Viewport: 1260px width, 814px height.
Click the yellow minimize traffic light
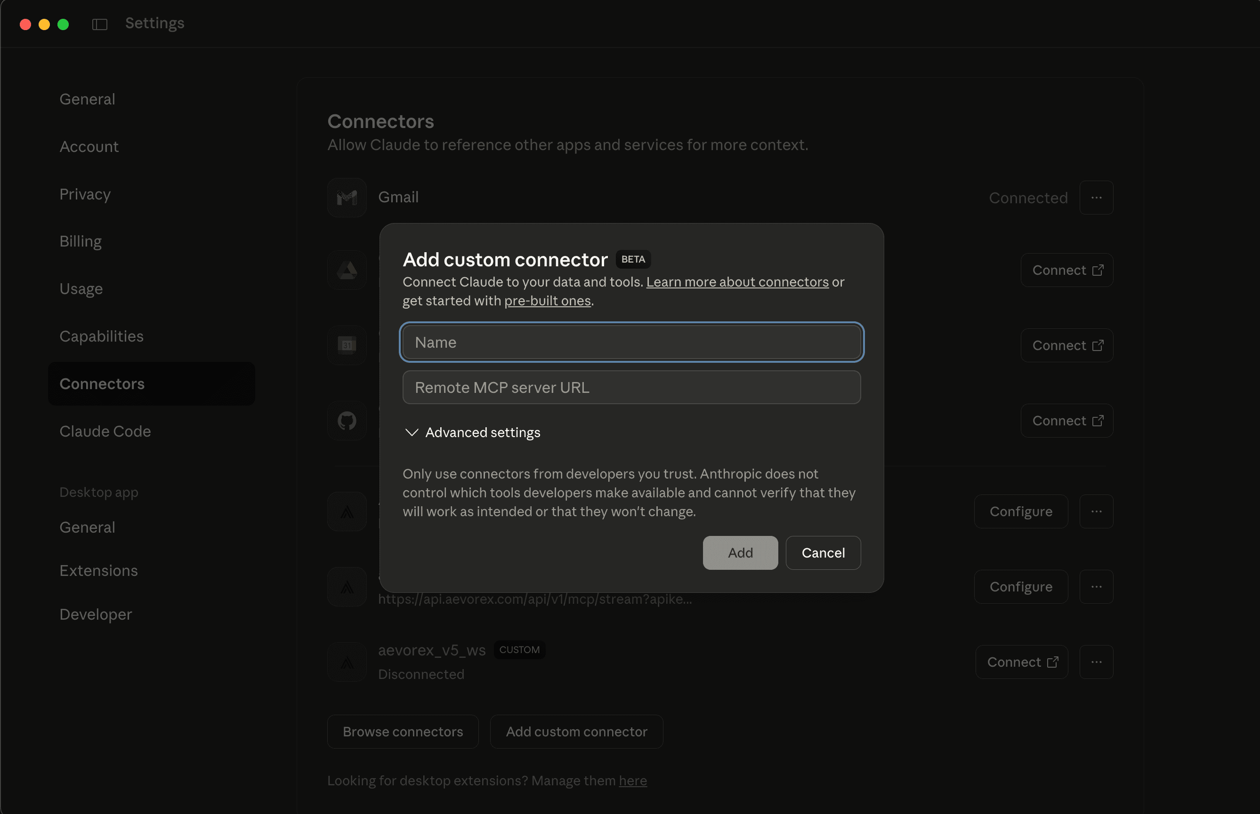(44, 24)
